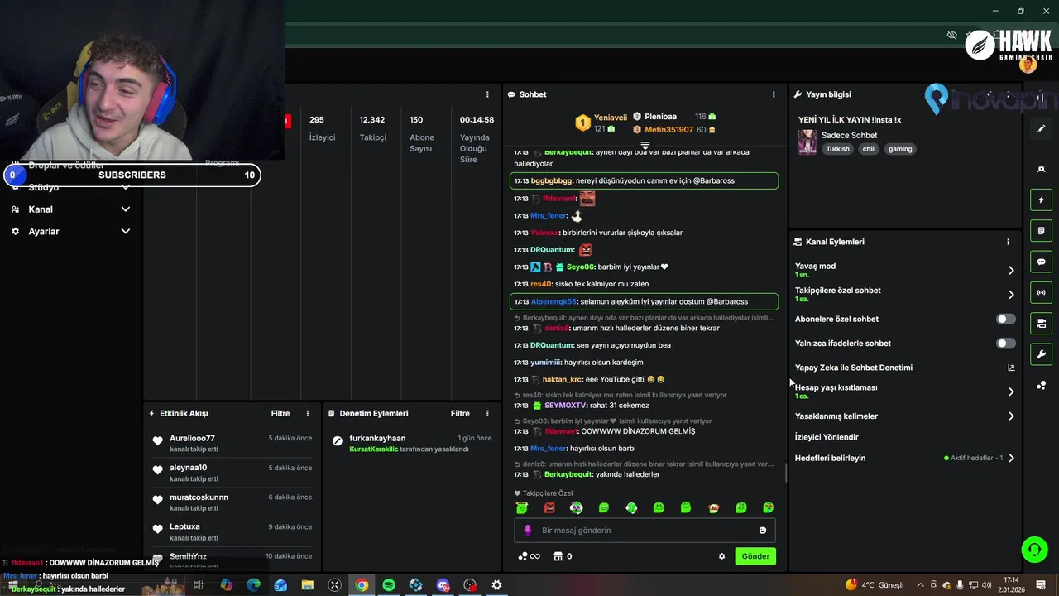Open the edit pencil icon in right sidebar
Viewport: 1059px width, 596px height.
[x=1041, y=129]
